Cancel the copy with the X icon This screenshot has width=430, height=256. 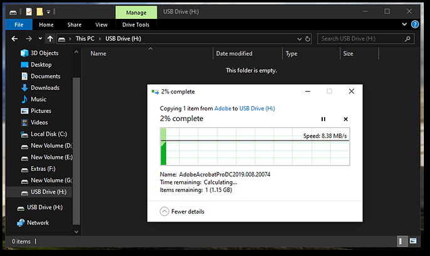(345, 119)
